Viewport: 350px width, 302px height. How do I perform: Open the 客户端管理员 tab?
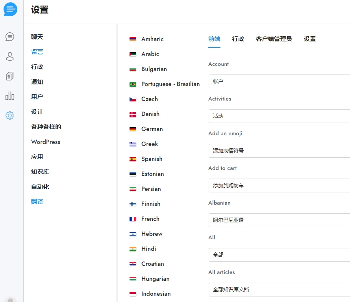[x=273, y=39]
